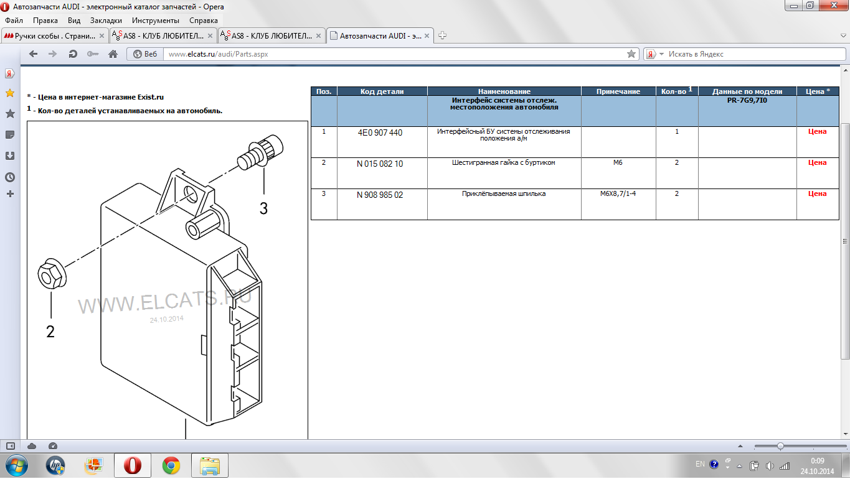Expand the Yandex search engine dropdown
Image resolution: width=850 pixels, height=479 pixels.
[x=661, y=54]
